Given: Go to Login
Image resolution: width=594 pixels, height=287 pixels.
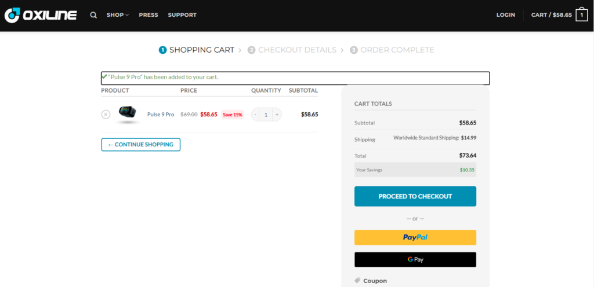Looking at the screenshot, I should tap(506, 15).
